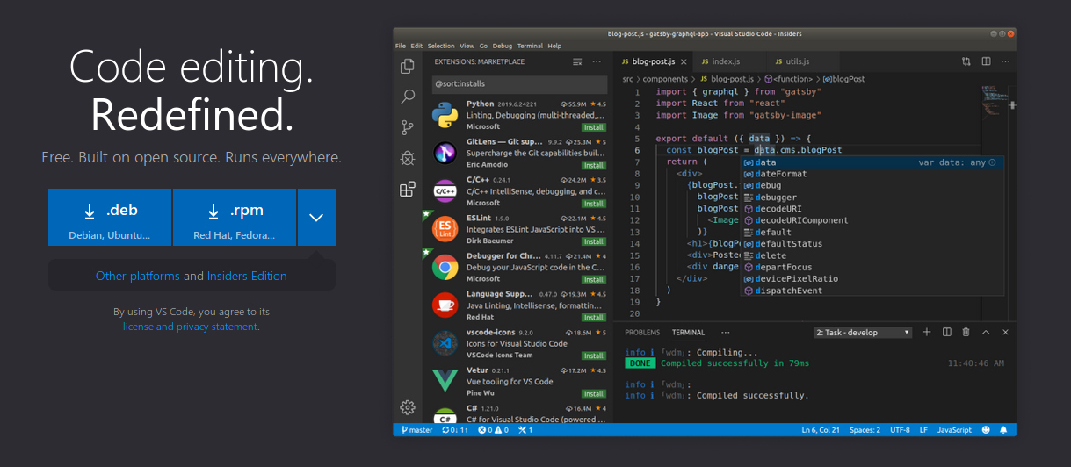Open the Source Control icon in activity bar

point(407,127)
